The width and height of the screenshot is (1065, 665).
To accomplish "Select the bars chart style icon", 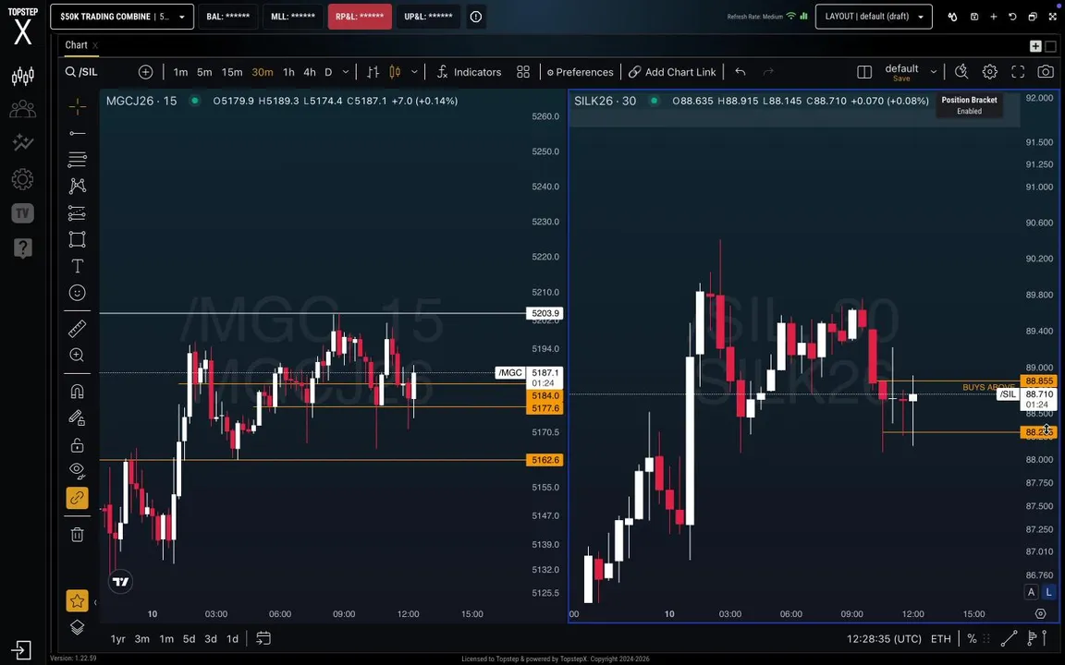I will coord(373,72).
